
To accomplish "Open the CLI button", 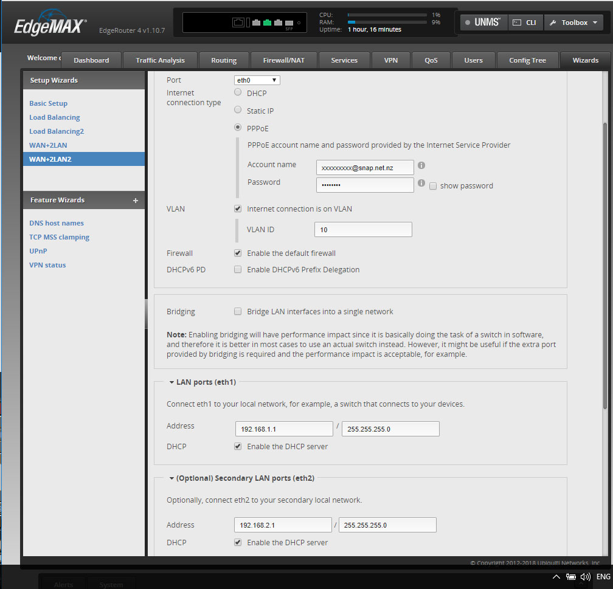I will [525, 22].
